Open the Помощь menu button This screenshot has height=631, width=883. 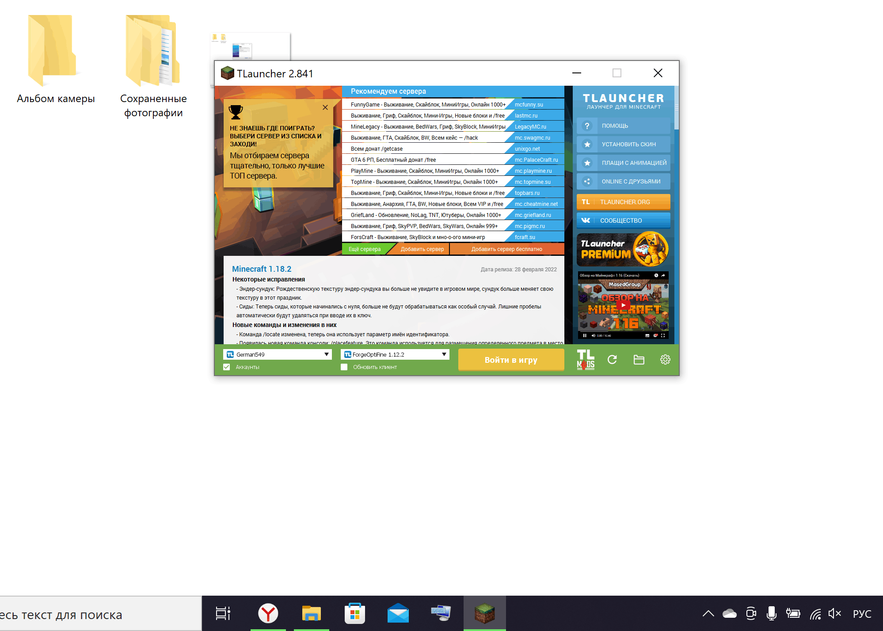[x=623, y=126]
